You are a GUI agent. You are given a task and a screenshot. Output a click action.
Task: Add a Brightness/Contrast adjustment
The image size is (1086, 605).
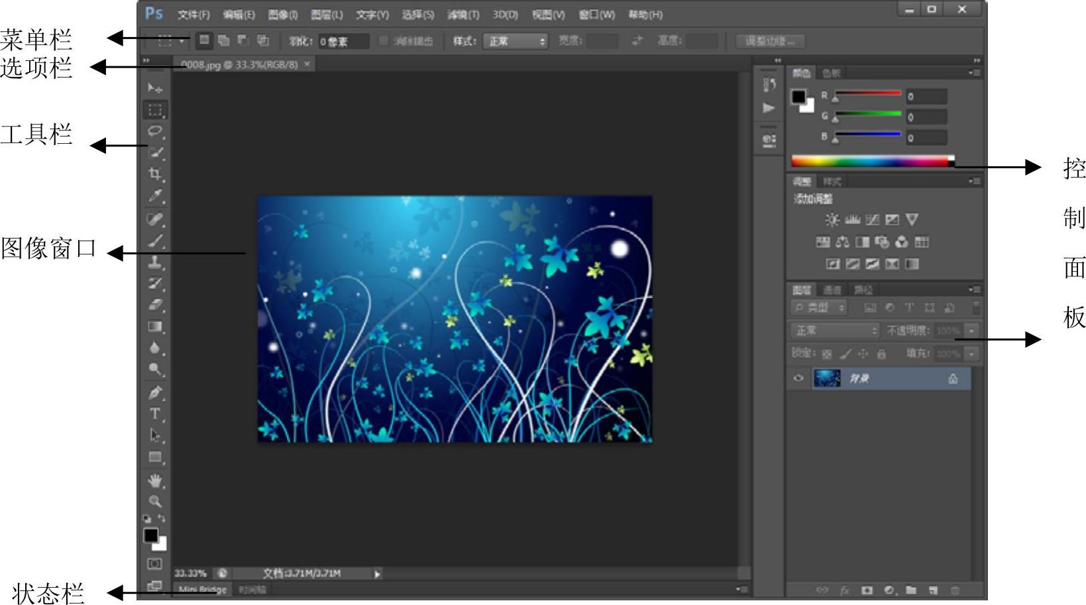pyautogui.click(x=832, y=219)
